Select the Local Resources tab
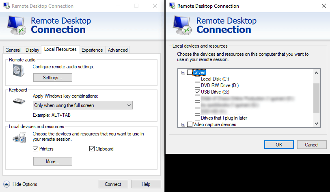This screenshot has width=330, height=192. coord(60,49)
